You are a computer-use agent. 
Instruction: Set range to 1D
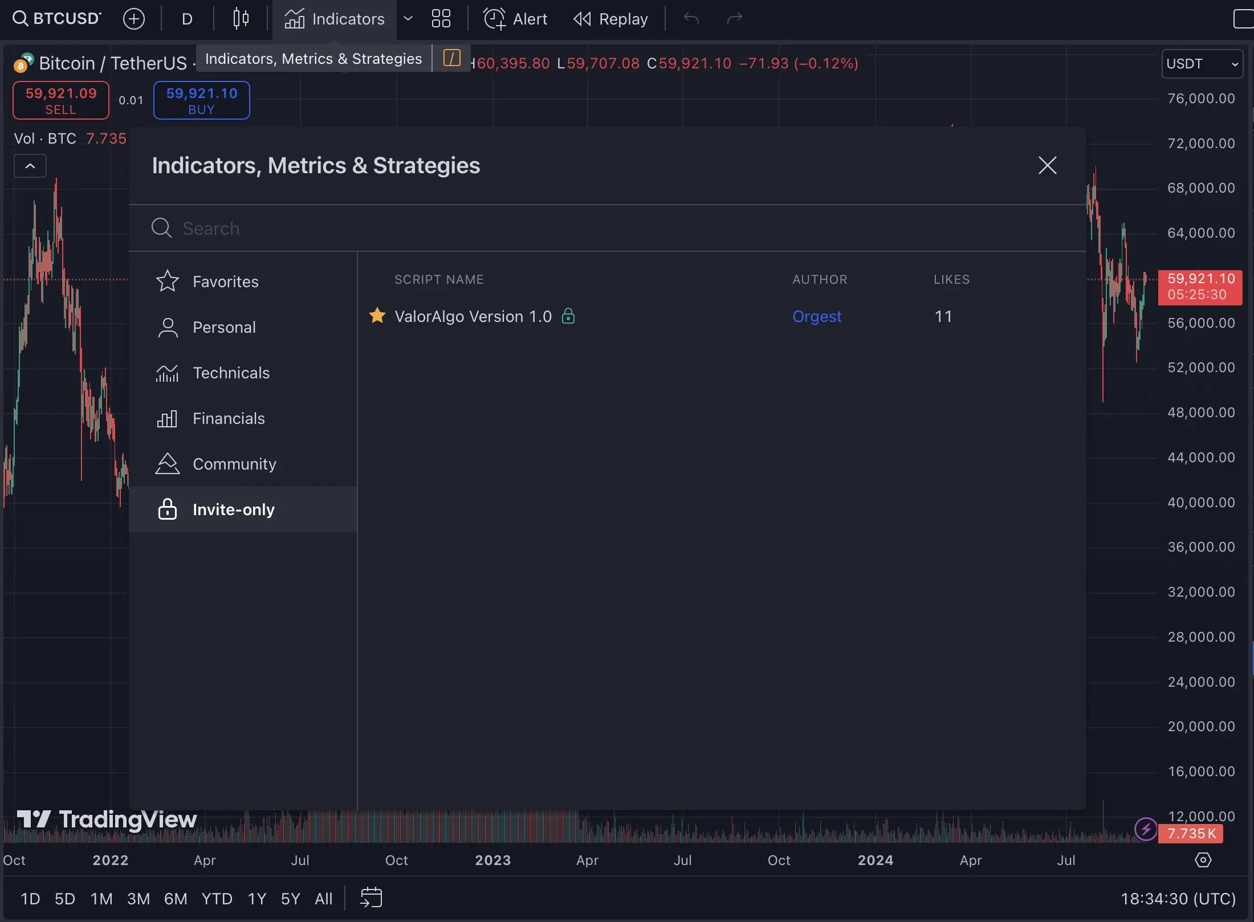pyautogui.click(x=30, y=899)
